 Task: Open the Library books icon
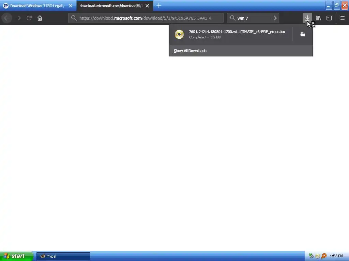[x=318, y=18]
